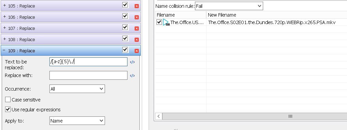The height and width of the screenshot is (130, 347).
Task: Expand the 108 : Replace rule
Action: 5,39
